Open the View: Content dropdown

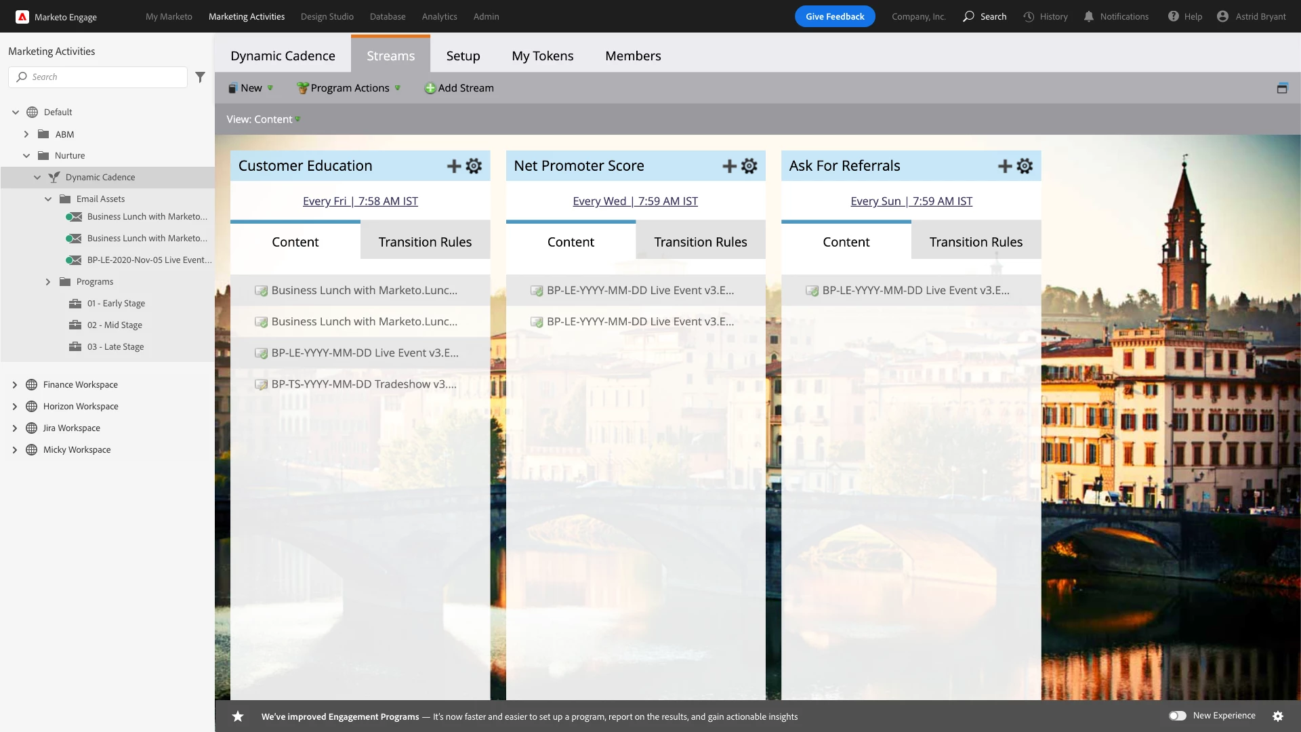click(264, 119)
